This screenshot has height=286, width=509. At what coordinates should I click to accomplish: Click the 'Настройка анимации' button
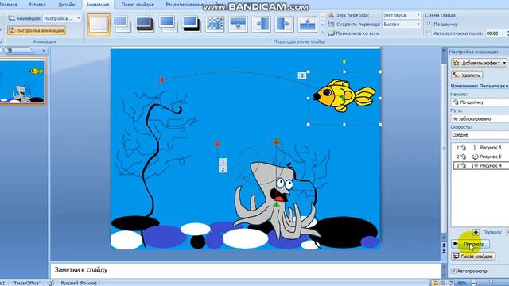click(37, 30)
